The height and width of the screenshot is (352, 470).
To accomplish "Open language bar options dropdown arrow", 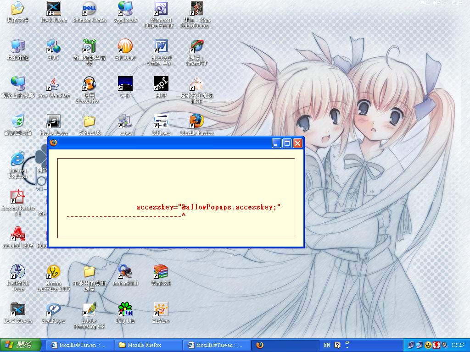I will (x=347, y=347).
